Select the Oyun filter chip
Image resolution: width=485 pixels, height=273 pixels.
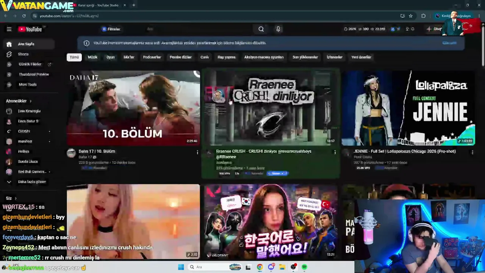point(110,57)
